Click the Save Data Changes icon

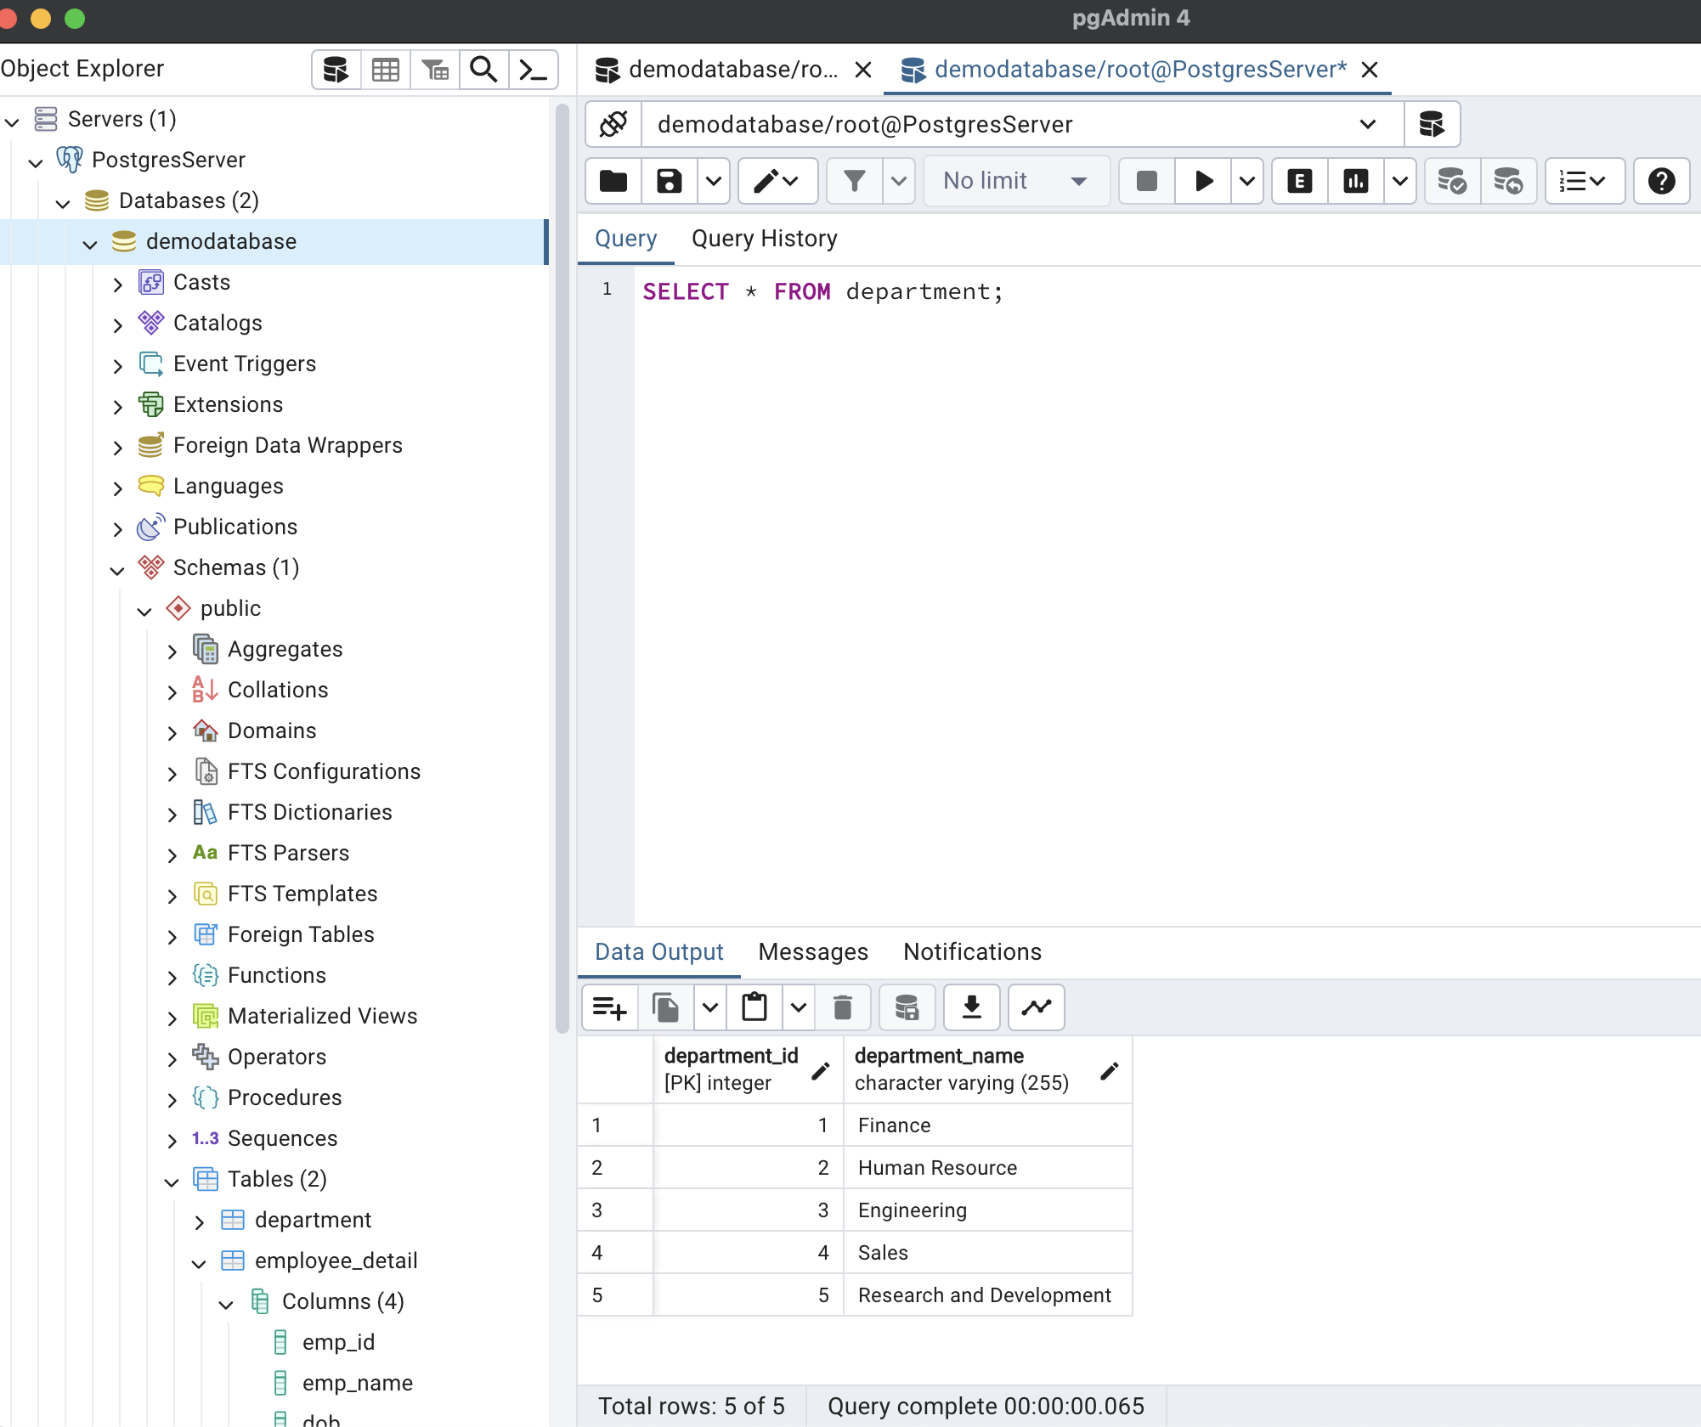[907, 1008]
